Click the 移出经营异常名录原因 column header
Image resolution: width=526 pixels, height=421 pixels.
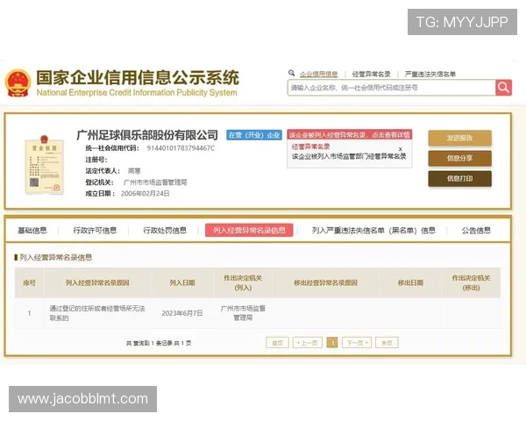coord(325,282)
